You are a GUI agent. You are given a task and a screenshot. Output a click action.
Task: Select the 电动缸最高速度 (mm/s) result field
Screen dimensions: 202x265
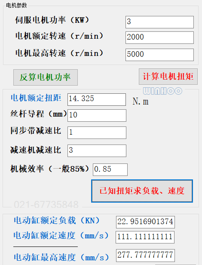(x=145, y=256)
